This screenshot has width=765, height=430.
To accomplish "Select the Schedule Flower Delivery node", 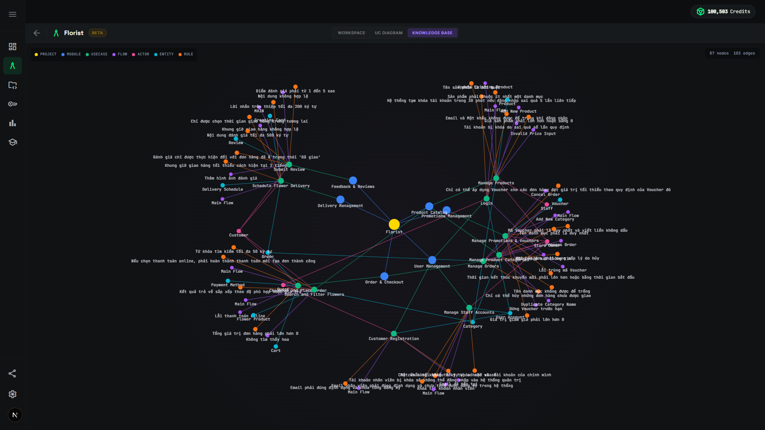I will [281, 181].
